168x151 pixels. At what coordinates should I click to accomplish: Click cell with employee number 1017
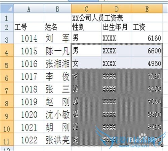29,75
